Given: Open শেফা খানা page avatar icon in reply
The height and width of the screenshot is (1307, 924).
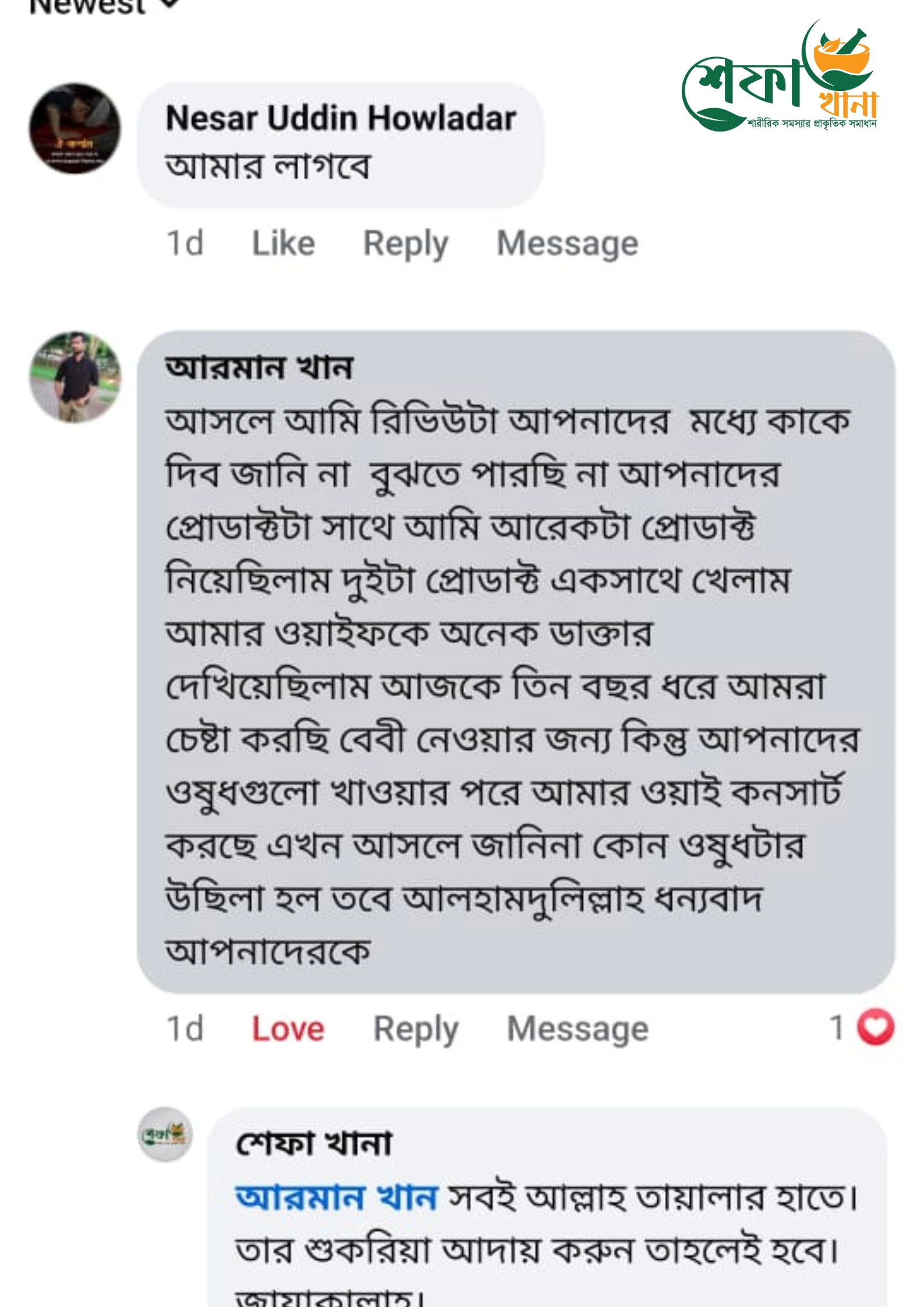Looking at the screenshot, I should (165, 1135).
